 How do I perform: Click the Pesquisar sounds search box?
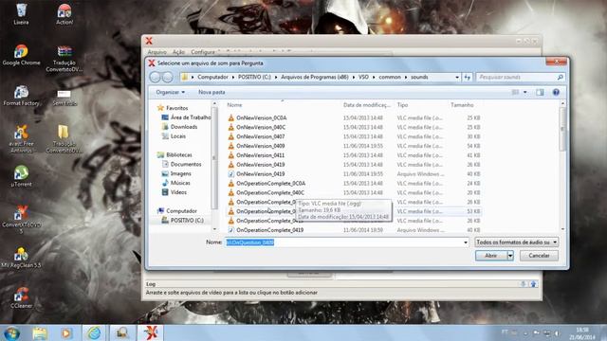(x=521, y=77)
